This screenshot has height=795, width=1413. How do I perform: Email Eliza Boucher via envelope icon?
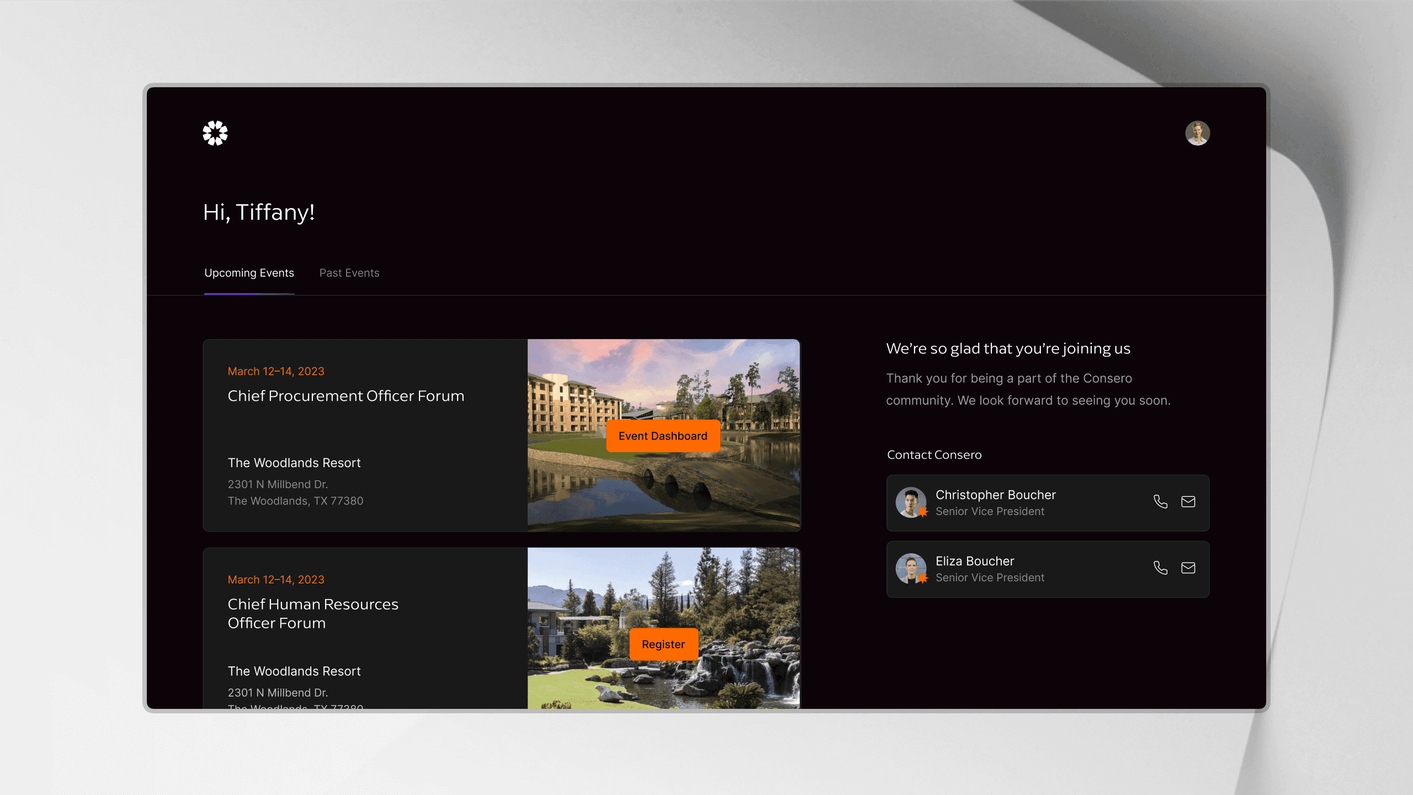[1188, 568]
